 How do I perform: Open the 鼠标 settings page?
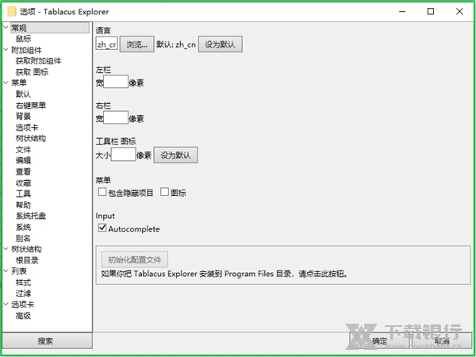click(x=23, y=39)
